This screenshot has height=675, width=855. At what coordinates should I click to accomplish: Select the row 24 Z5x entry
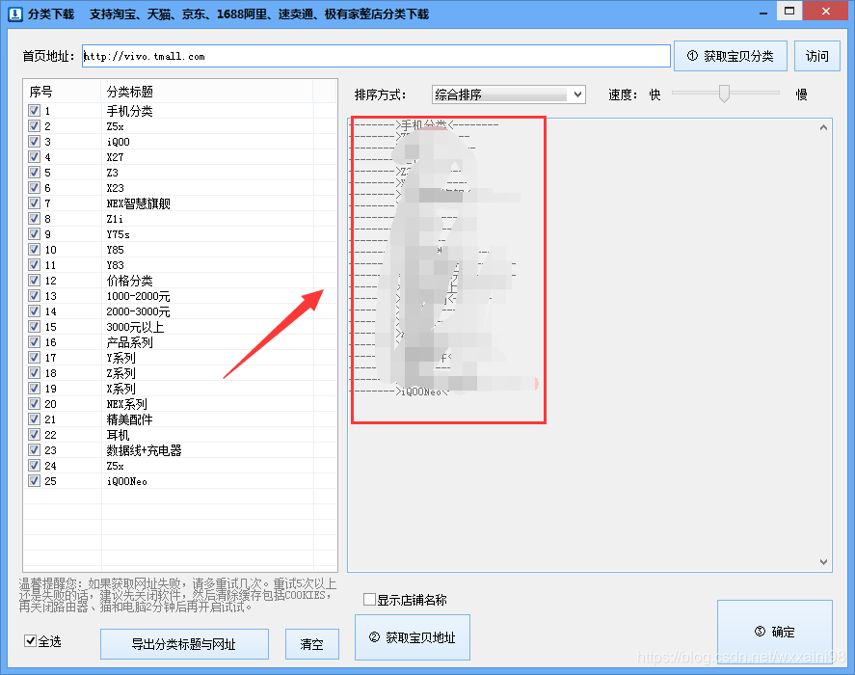(180, 466)
